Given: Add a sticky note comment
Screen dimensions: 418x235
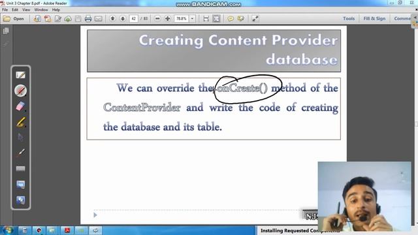Looking at the screenshot, I should 231,18.
